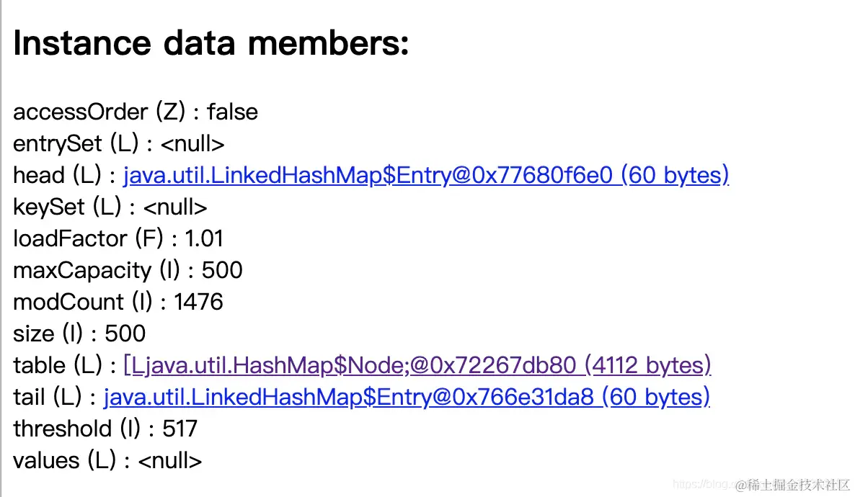This screenshot has width=855, height=497.
Task: Click the 1.01 loadFactor value
Action: coord(204,238)
